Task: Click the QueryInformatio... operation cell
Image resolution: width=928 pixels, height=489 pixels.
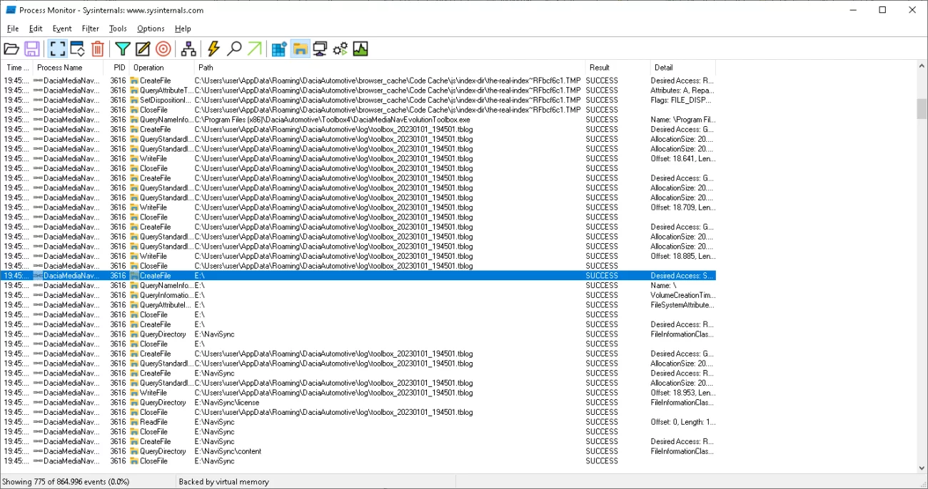Action: [x=166, y=295]
